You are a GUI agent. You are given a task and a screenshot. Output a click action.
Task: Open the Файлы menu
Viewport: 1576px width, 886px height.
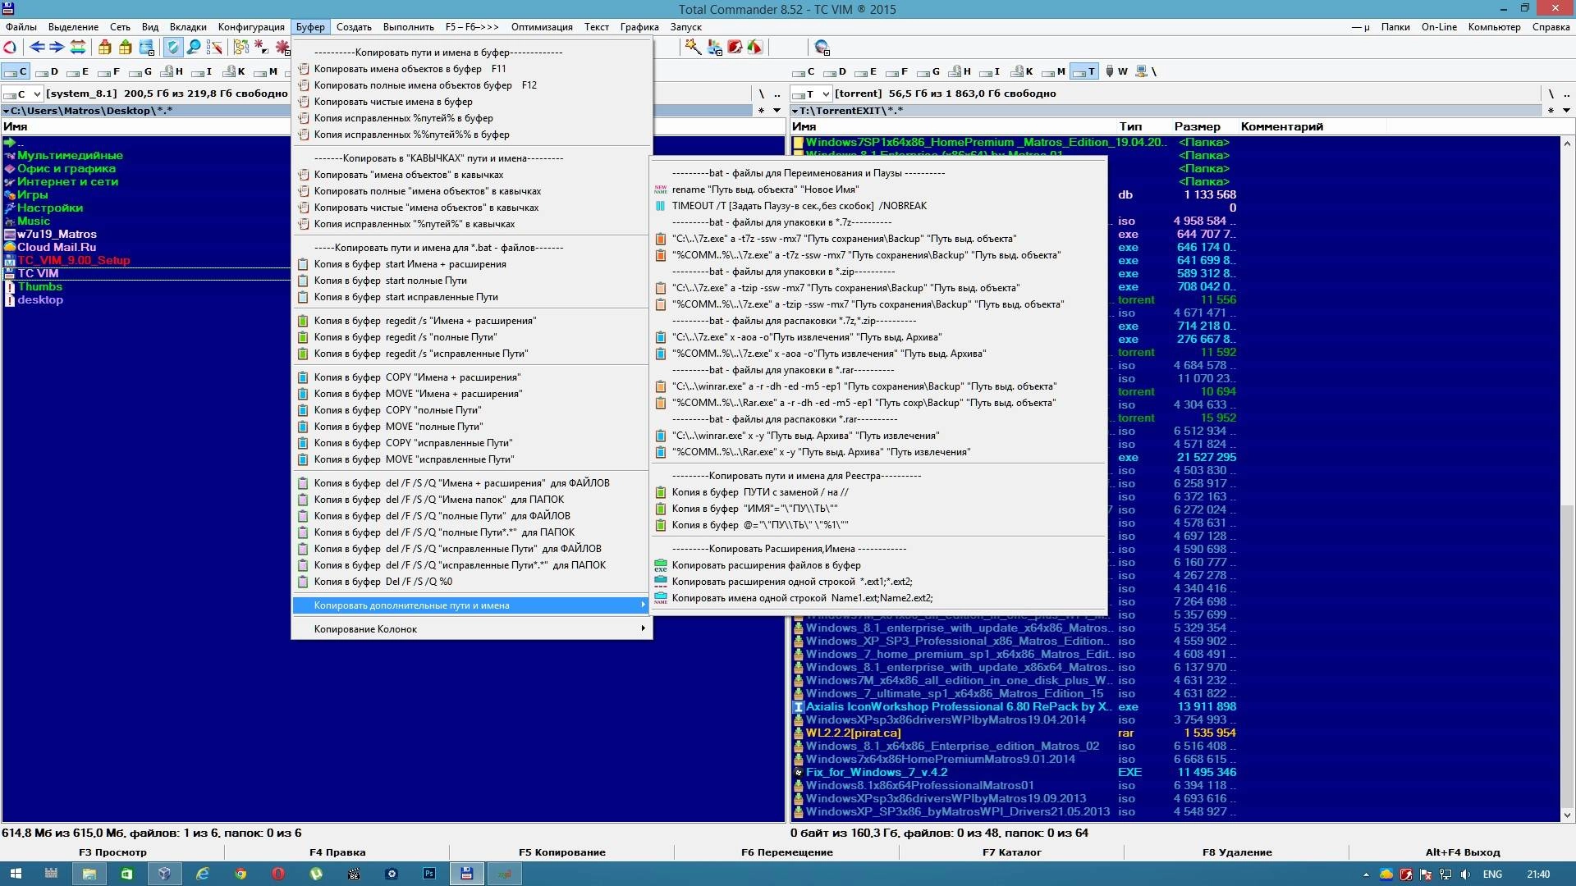point(21,27)
